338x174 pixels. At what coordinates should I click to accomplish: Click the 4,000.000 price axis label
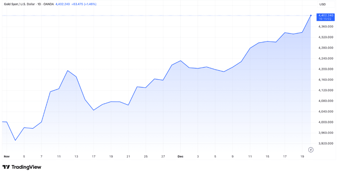click(325, 122)
